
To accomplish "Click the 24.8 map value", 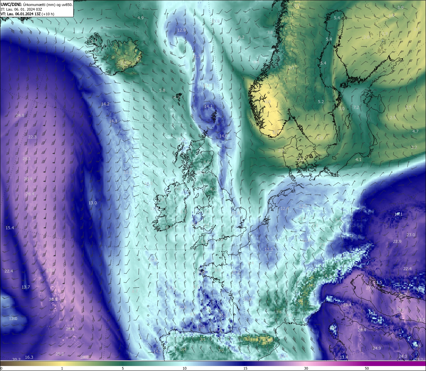I will pyautogui.click(x=20, y=115).
